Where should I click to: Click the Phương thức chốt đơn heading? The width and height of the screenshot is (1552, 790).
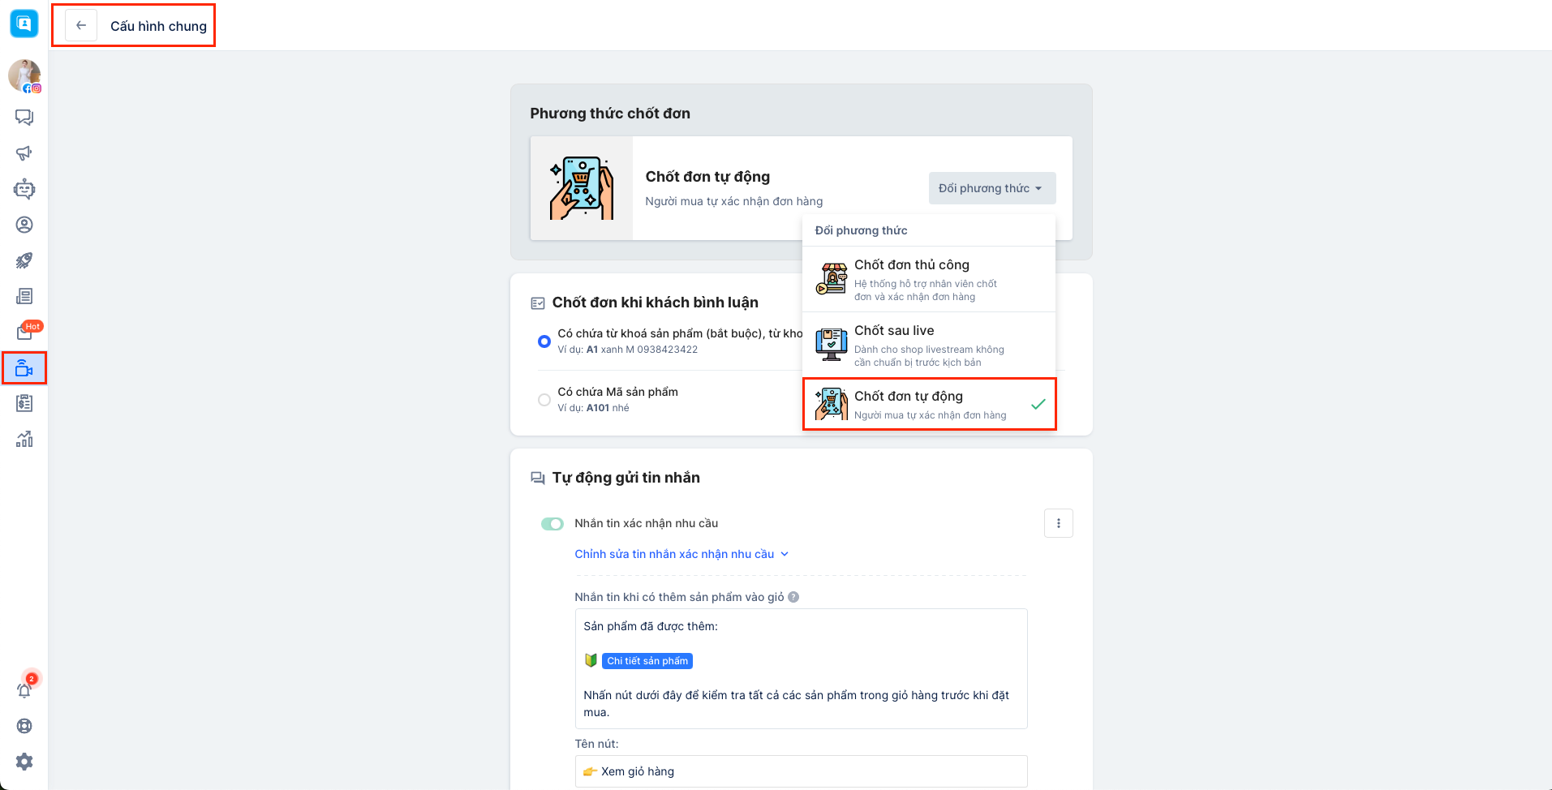tap(610, 114)
